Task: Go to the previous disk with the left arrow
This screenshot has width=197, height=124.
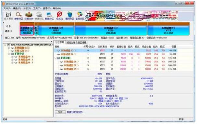Action: [7, 26]
